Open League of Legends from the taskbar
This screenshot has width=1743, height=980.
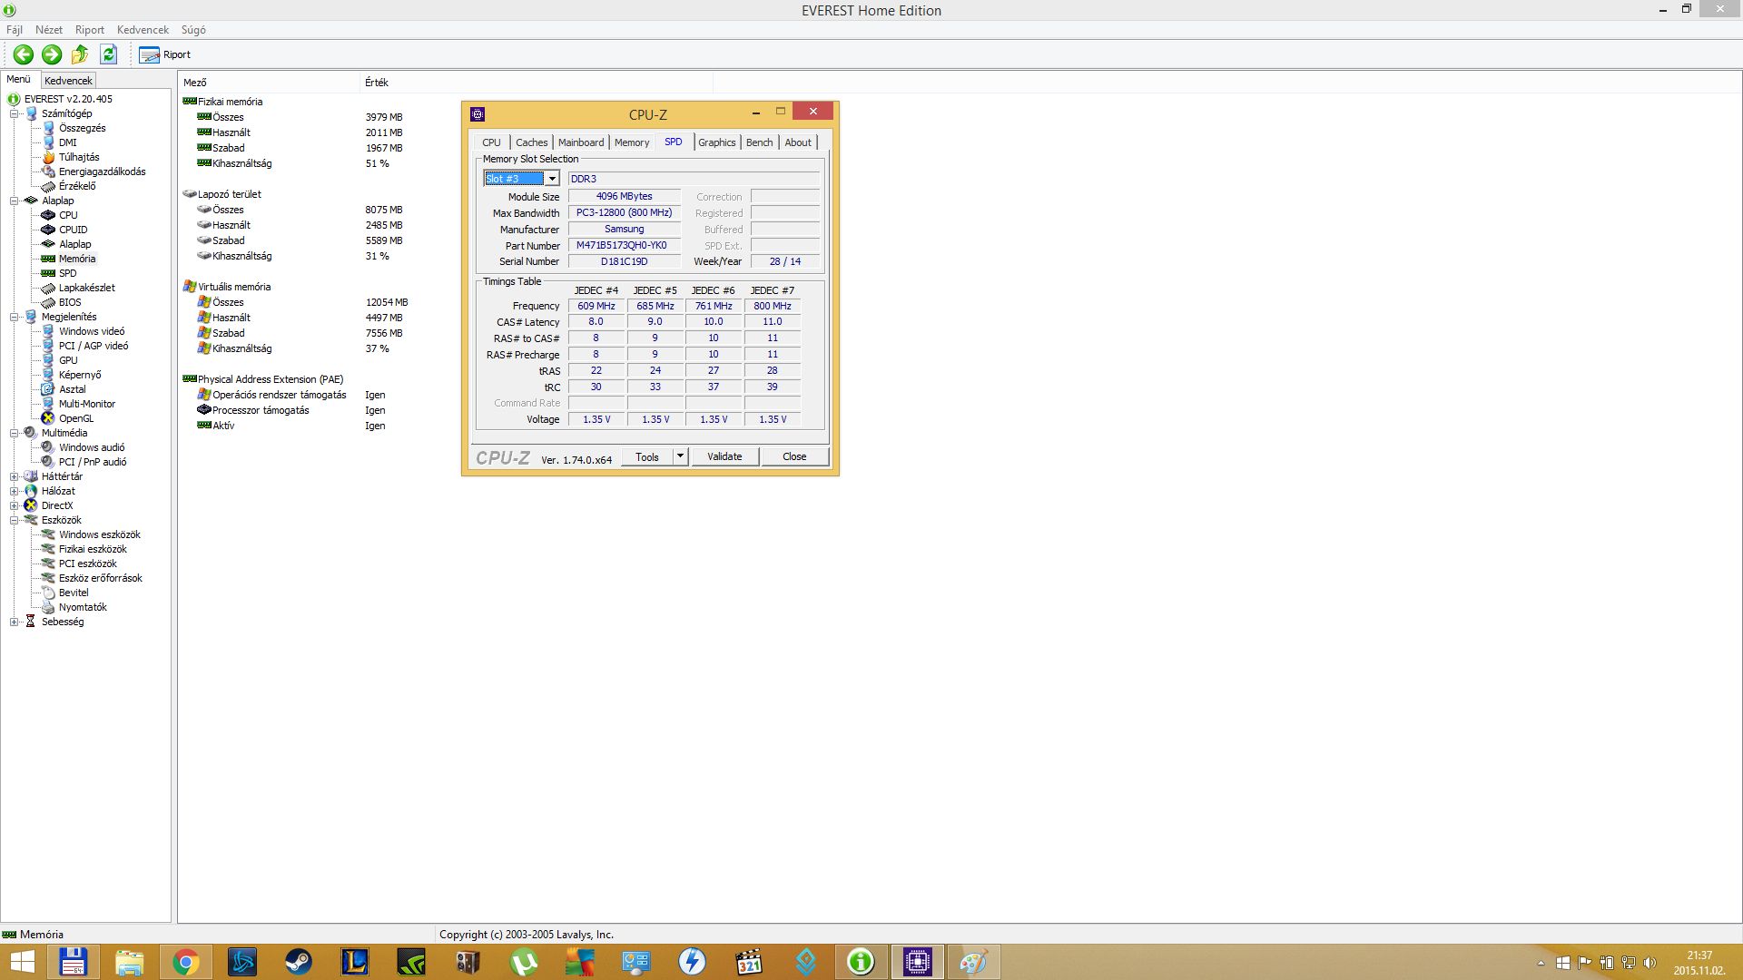(354, 962)
